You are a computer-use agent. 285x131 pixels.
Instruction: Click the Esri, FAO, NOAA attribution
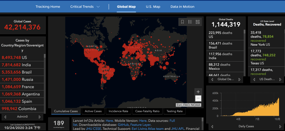188,105
